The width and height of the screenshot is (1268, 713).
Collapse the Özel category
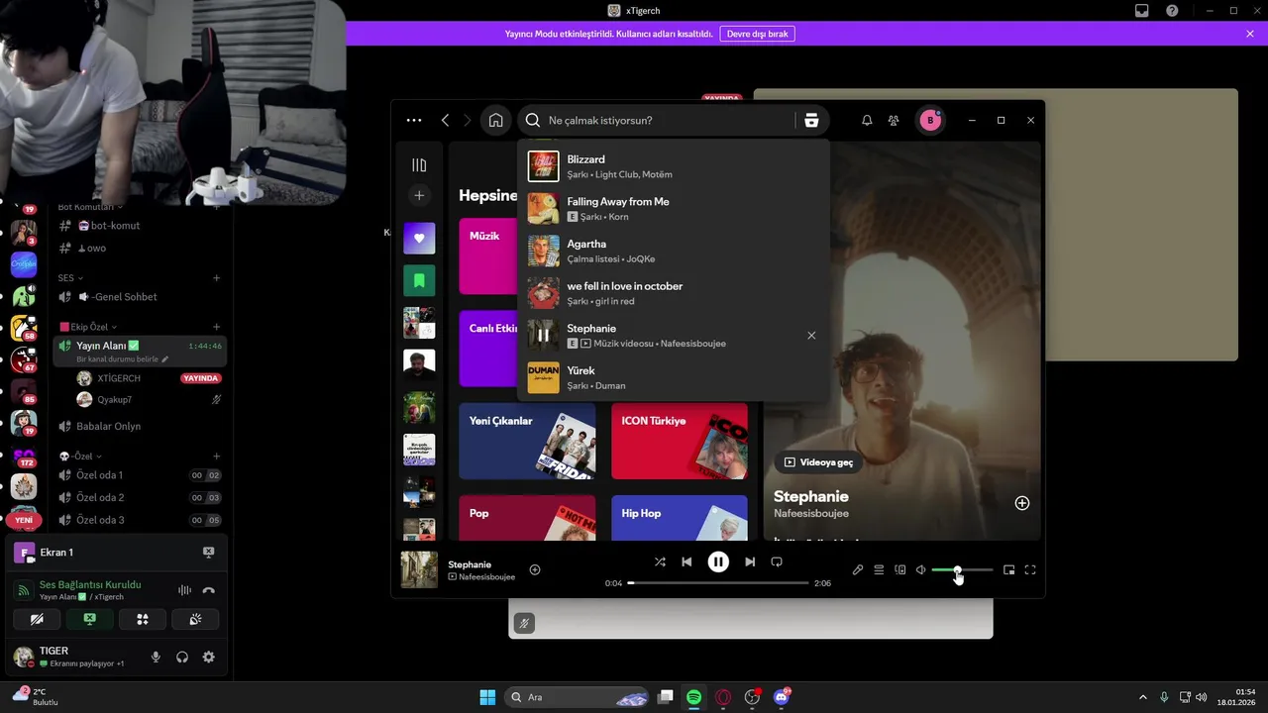[81, 457]
